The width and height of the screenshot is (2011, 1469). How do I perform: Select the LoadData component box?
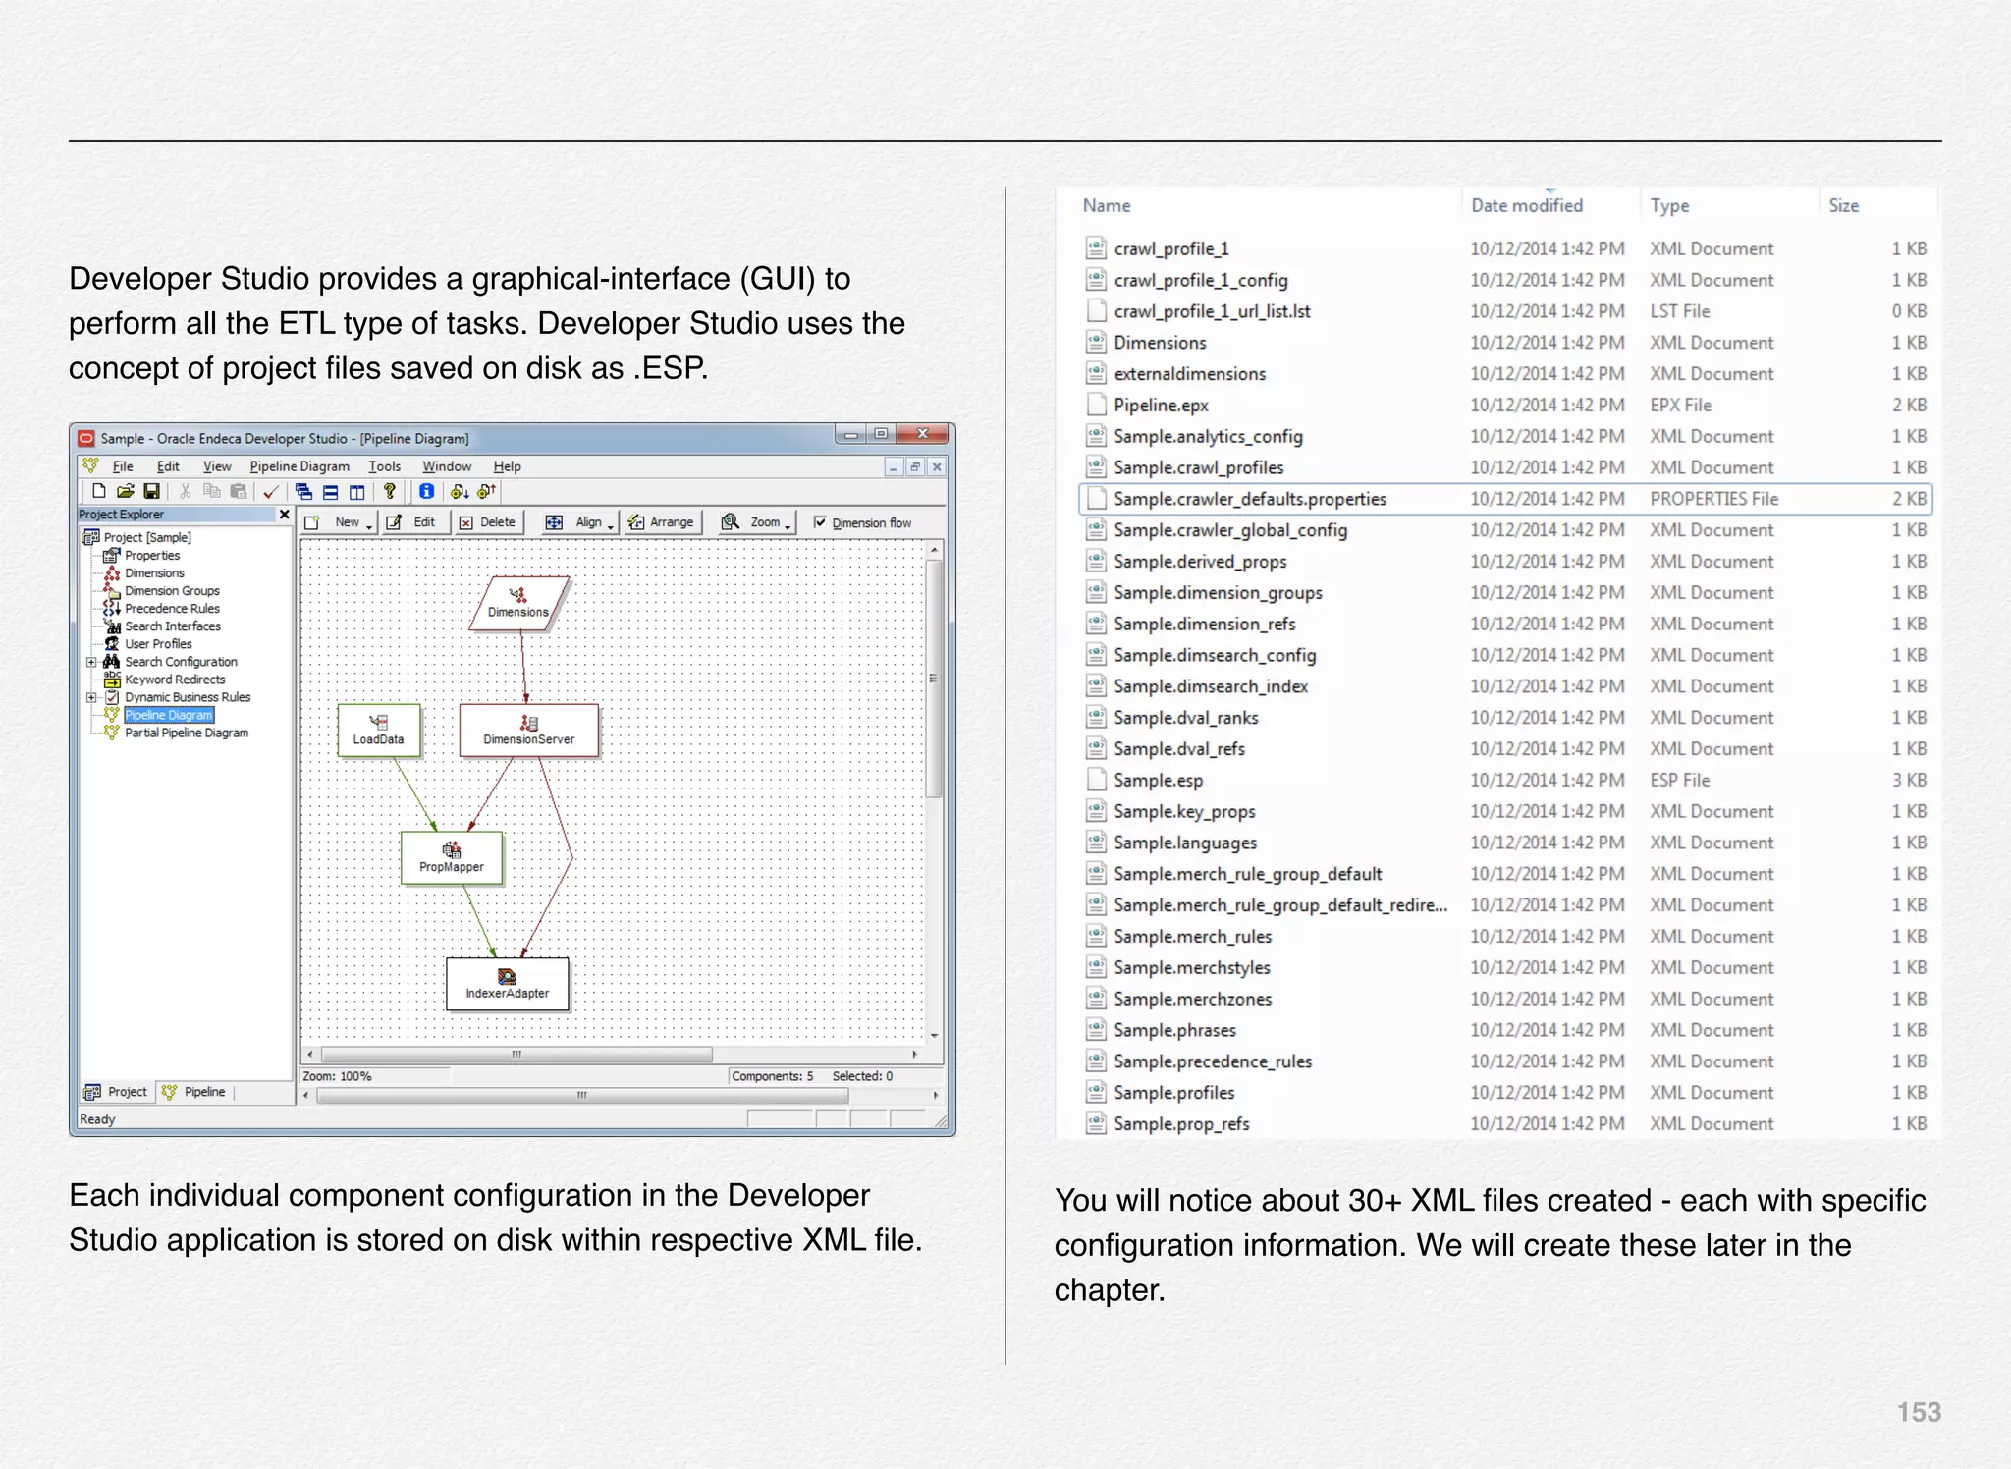(x=379, y=730)
